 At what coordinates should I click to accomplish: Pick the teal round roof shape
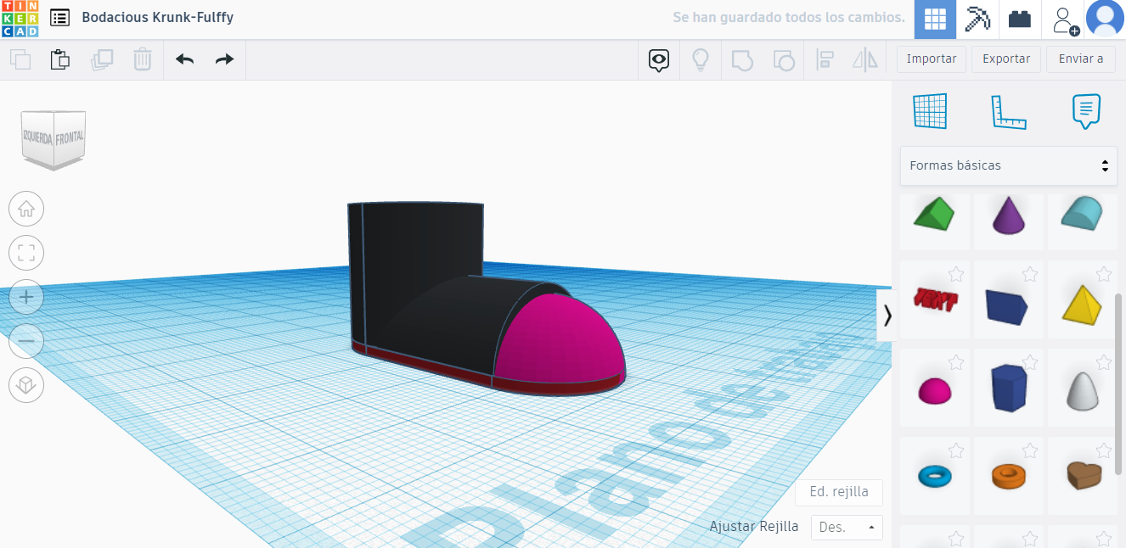pyautogui.click(x=1082, y=212)
